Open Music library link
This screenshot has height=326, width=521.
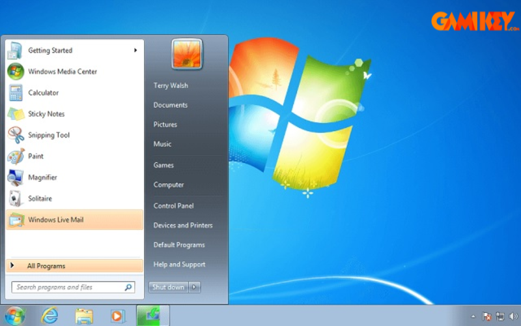coord(162,144)
